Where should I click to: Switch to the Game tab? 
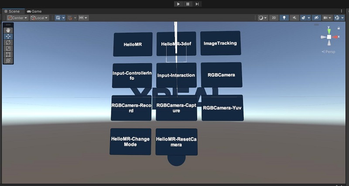[x=34, y=11]
